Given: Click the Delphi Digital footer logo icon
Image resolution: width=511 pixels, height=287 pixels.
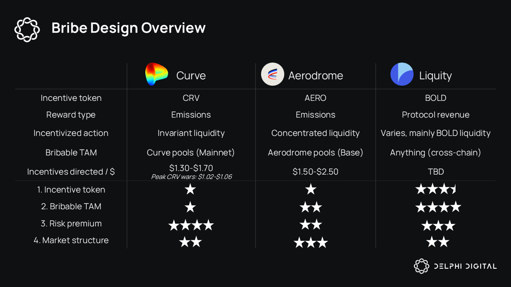Looking at the screenshot, I should pyautogui.click(x=421, y=266).
